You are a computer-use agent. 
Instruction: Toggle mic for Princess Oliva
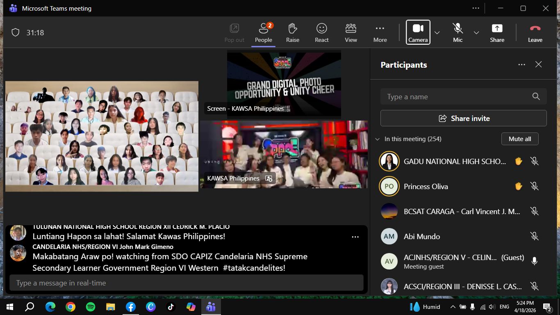[534, 186]
